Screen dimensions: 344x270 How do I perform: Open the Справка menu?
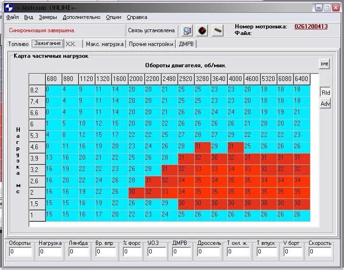[137, 17]
